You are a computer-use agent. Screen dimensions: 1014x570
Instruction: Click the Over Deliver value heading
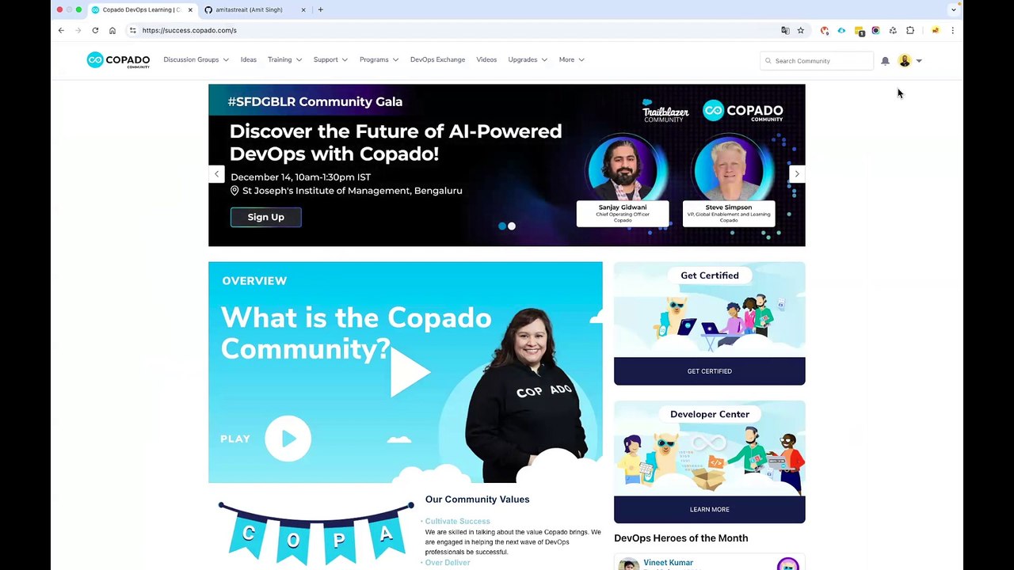click(448, 562)
